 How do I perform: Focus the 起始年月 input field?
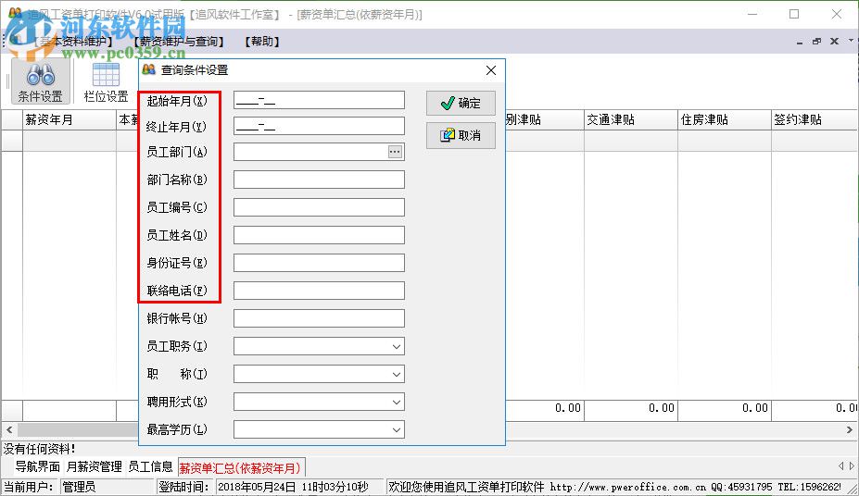point(319,100)
